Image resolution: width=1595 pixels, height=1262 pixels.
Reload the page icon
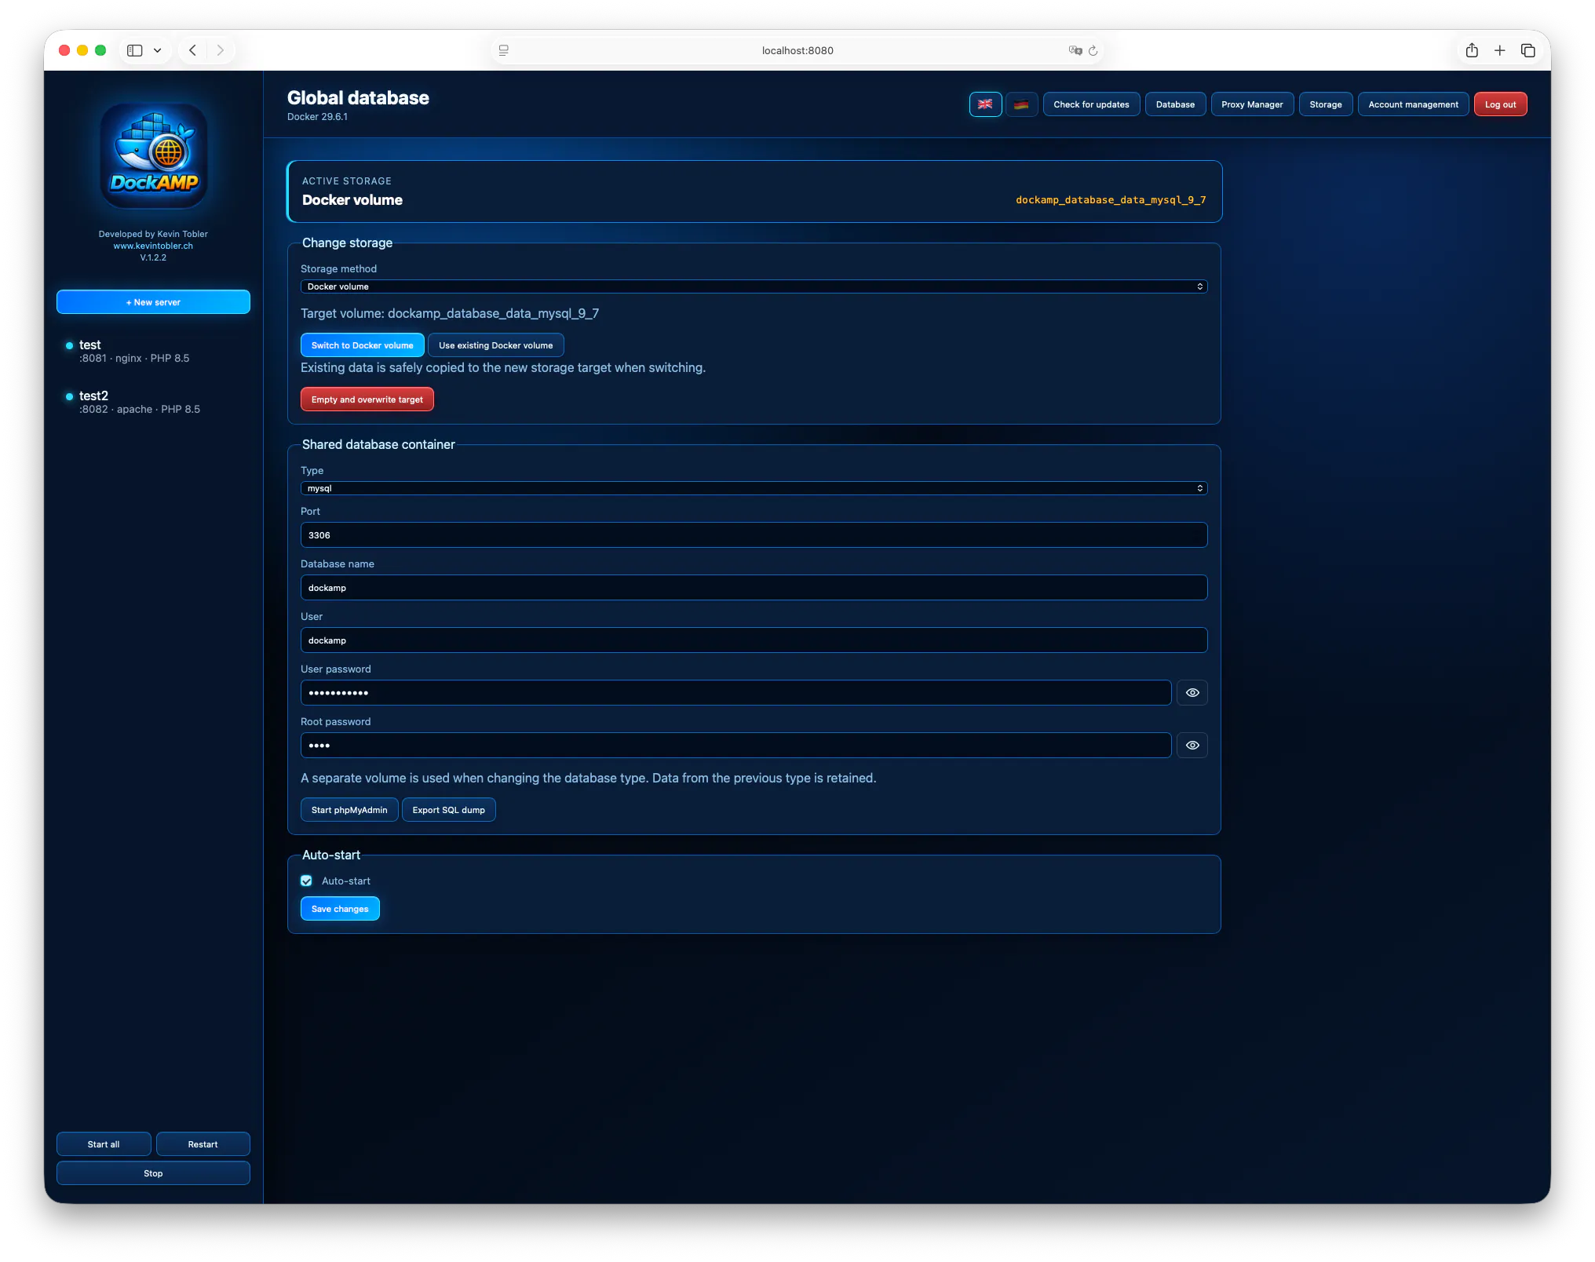click(1093, 50)
